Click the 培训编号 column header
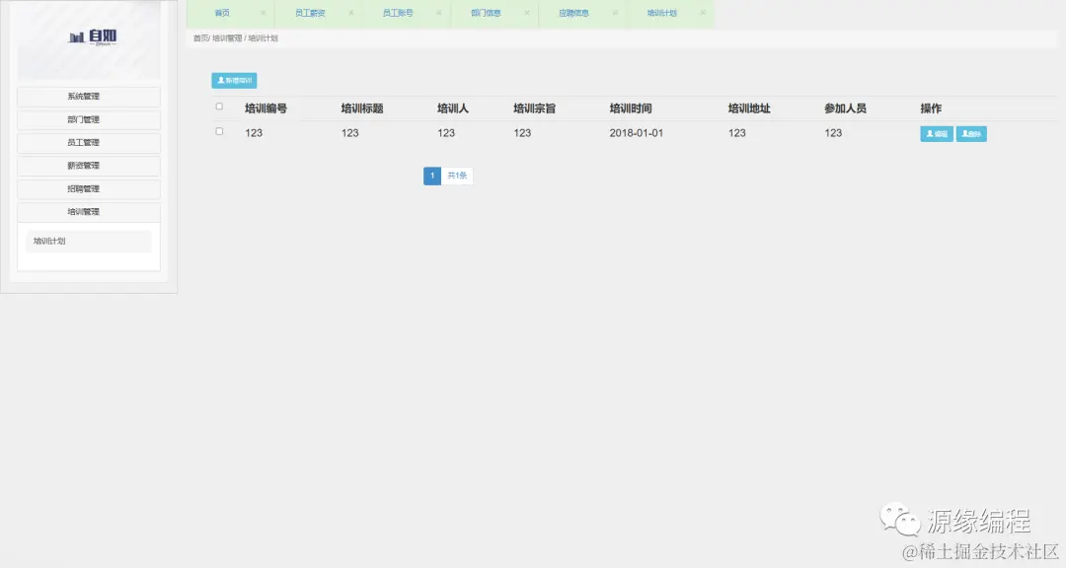Image resolution: width=1066 pixels, height=568 pixels. (x=266, y=108)
